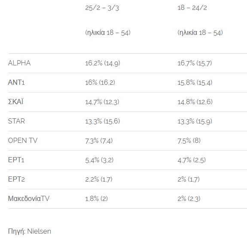247x244 pixels.
Task: Click the 18 – 24/2 column header
Action: [192, 8]
